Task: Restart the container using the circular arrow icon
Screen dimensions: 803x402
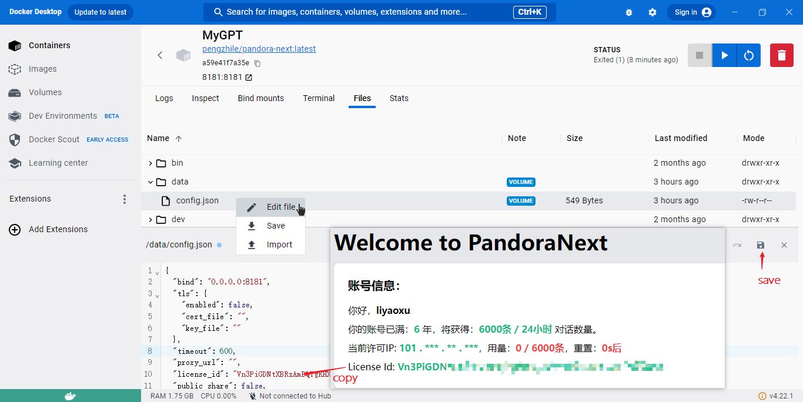Action: pyautogui.click(x=748, y=55)
